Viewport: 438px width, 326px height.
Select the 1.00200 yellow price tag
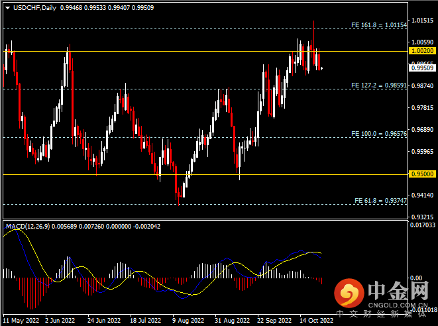tap(423, 51)
